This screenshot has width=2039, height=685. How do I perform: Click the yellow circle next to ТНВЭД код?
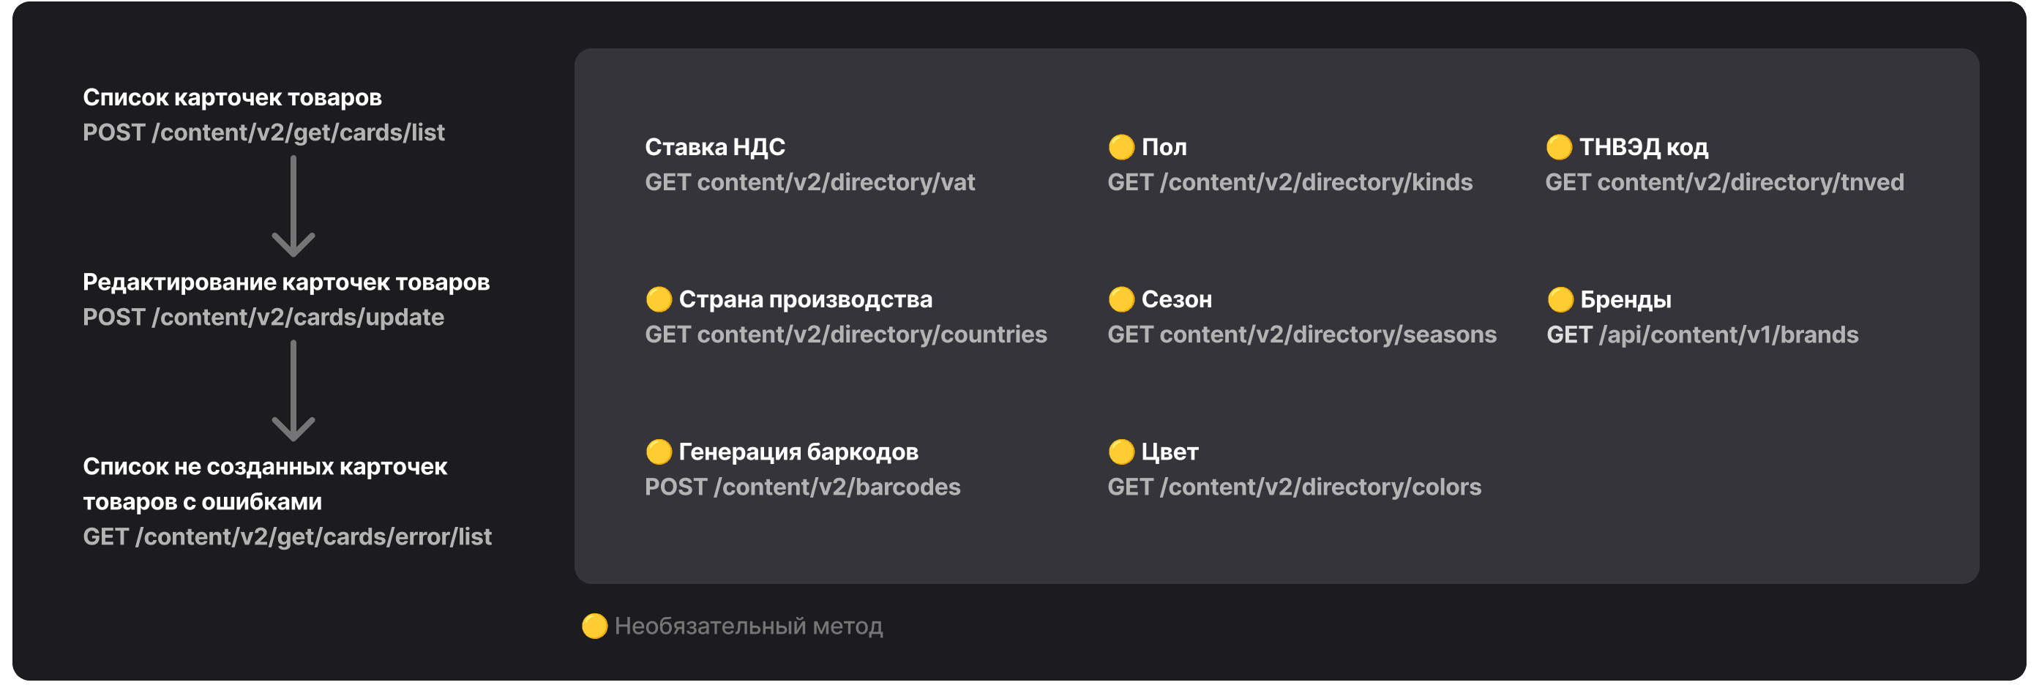pos(1559,147)
